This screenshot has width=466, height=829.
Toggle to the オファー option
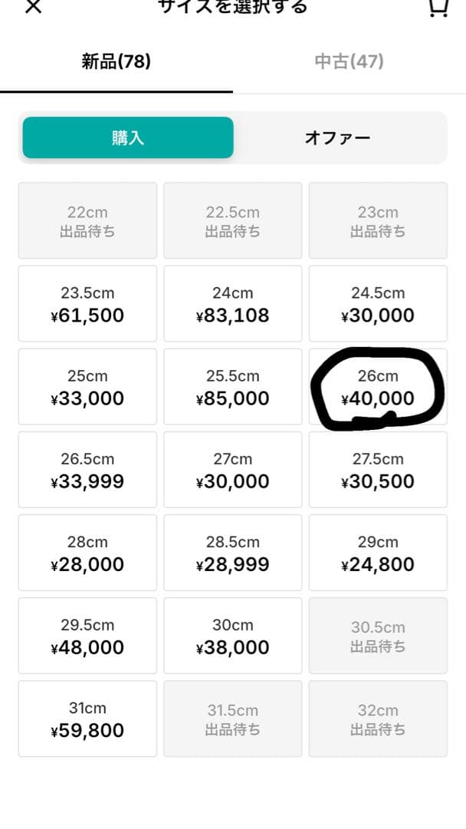pos(338,138)
